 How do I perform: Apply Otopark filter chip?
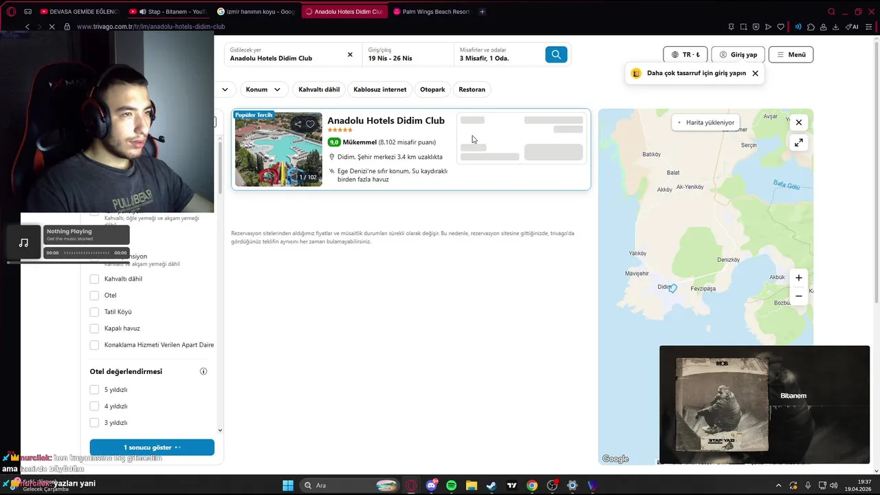[x=432, y=89]
